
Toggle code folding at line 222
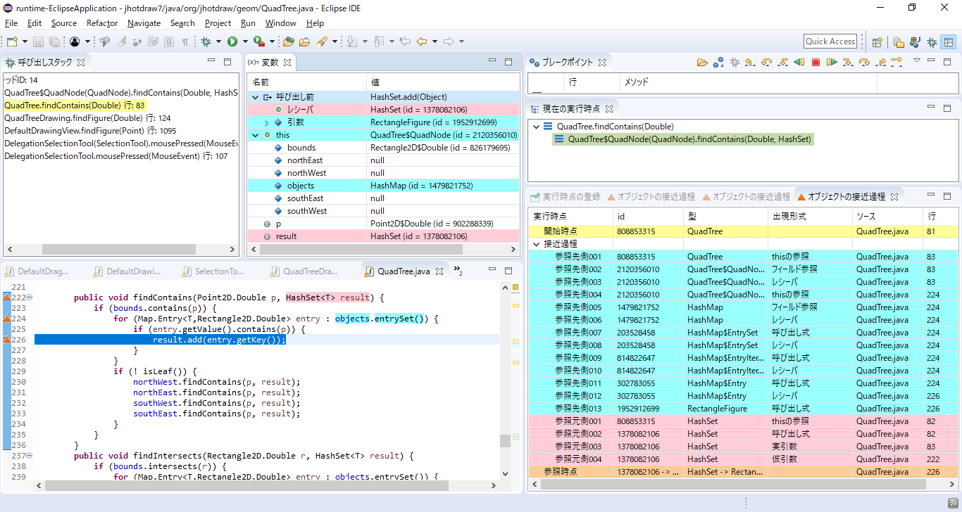coord(30,298)
